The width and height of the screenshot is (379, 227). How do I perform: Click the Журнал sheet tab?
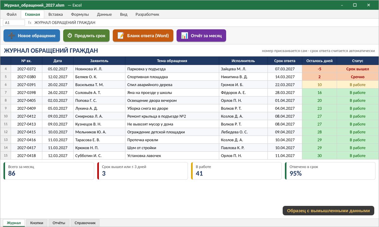(14, 223)
